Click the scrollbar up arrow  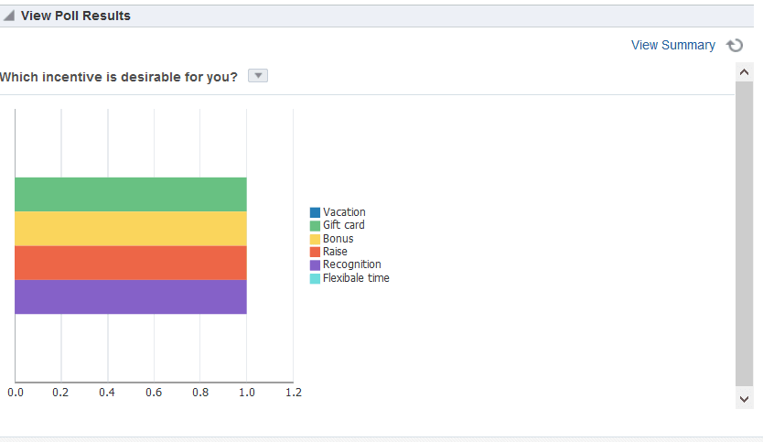click(x=744, y=72)
